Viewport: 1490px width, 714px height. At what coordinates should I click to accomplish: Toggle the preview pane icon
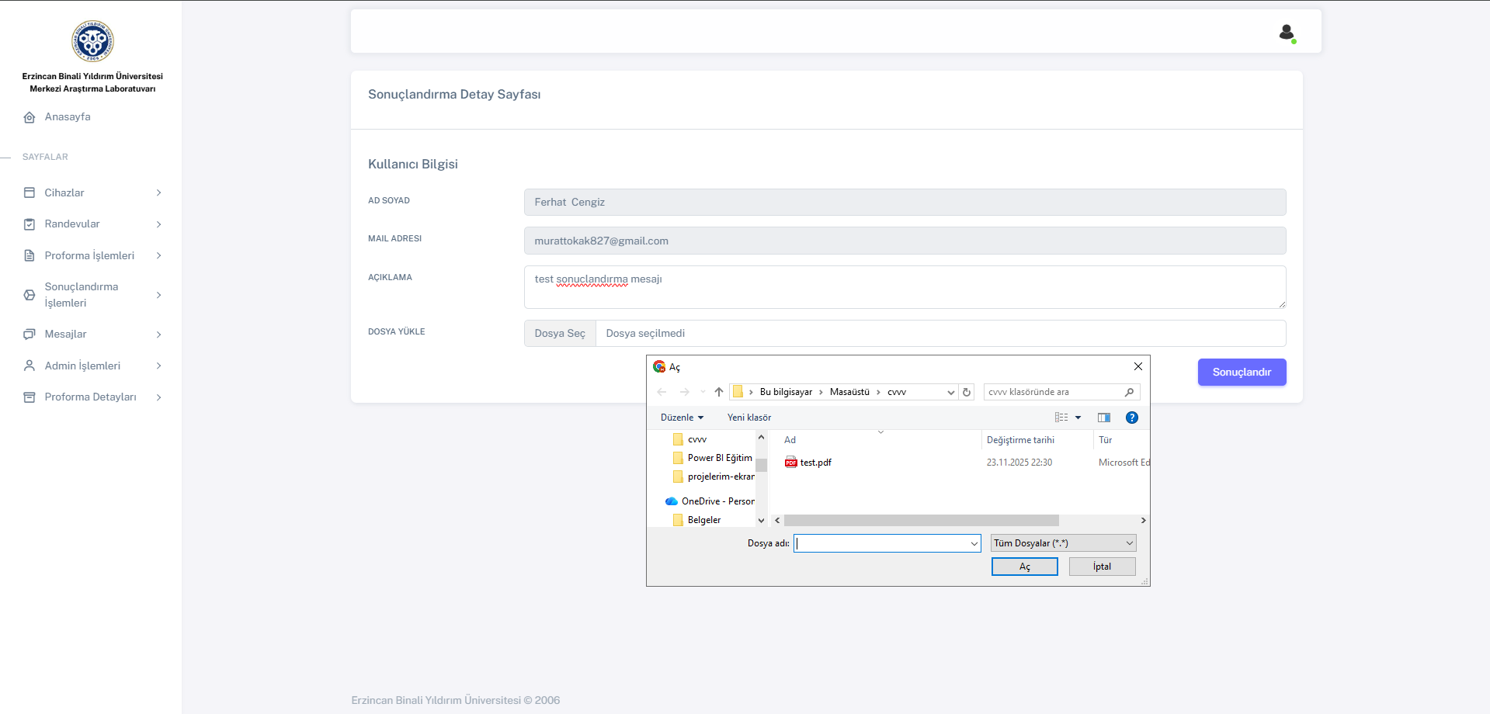(x=1103, y=418)
